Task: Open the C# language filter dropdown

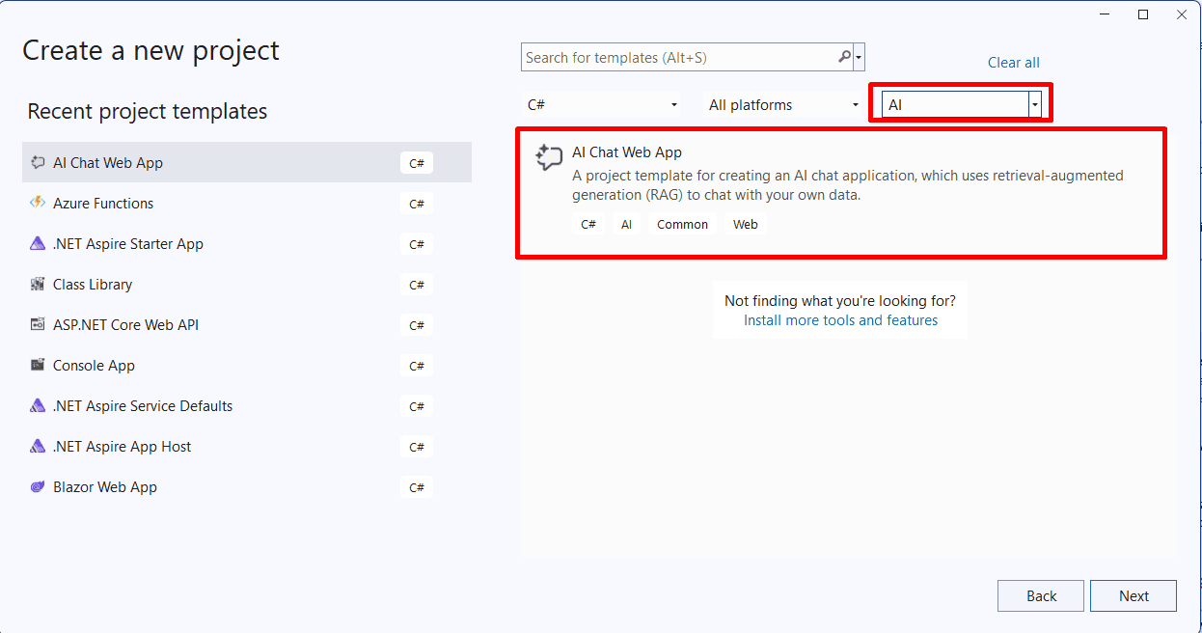Action: (603, 105)
